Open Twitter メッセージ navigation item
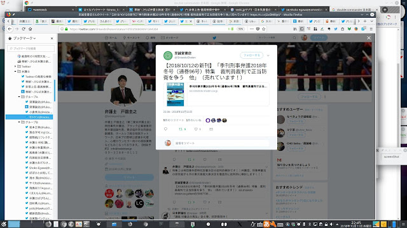Image resolution: width=407 pixels, height=228 pixels. [x=170, y=38]
